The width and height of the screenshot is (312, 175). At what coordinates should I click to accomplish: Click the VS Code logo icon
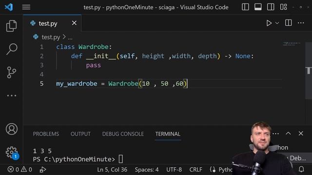click(9, 7)
